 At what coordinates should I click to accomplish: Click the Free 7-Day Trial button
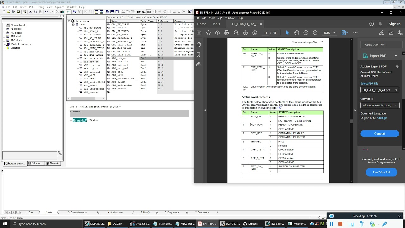(381, 172)
